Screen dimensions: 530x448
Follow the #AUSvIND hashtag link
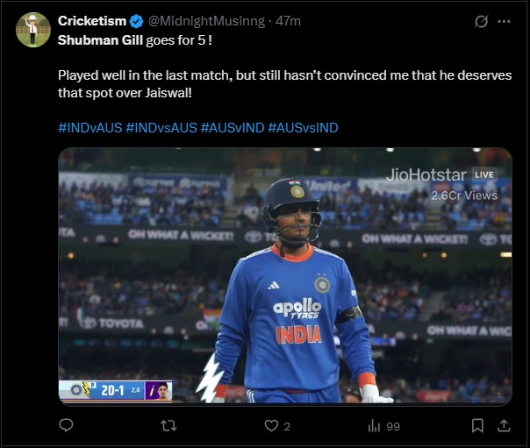(x=233, y=128)
